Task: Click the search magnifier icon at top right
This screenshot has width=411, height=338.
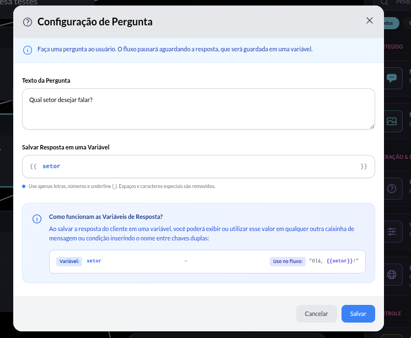Action: tap(385, 2)
